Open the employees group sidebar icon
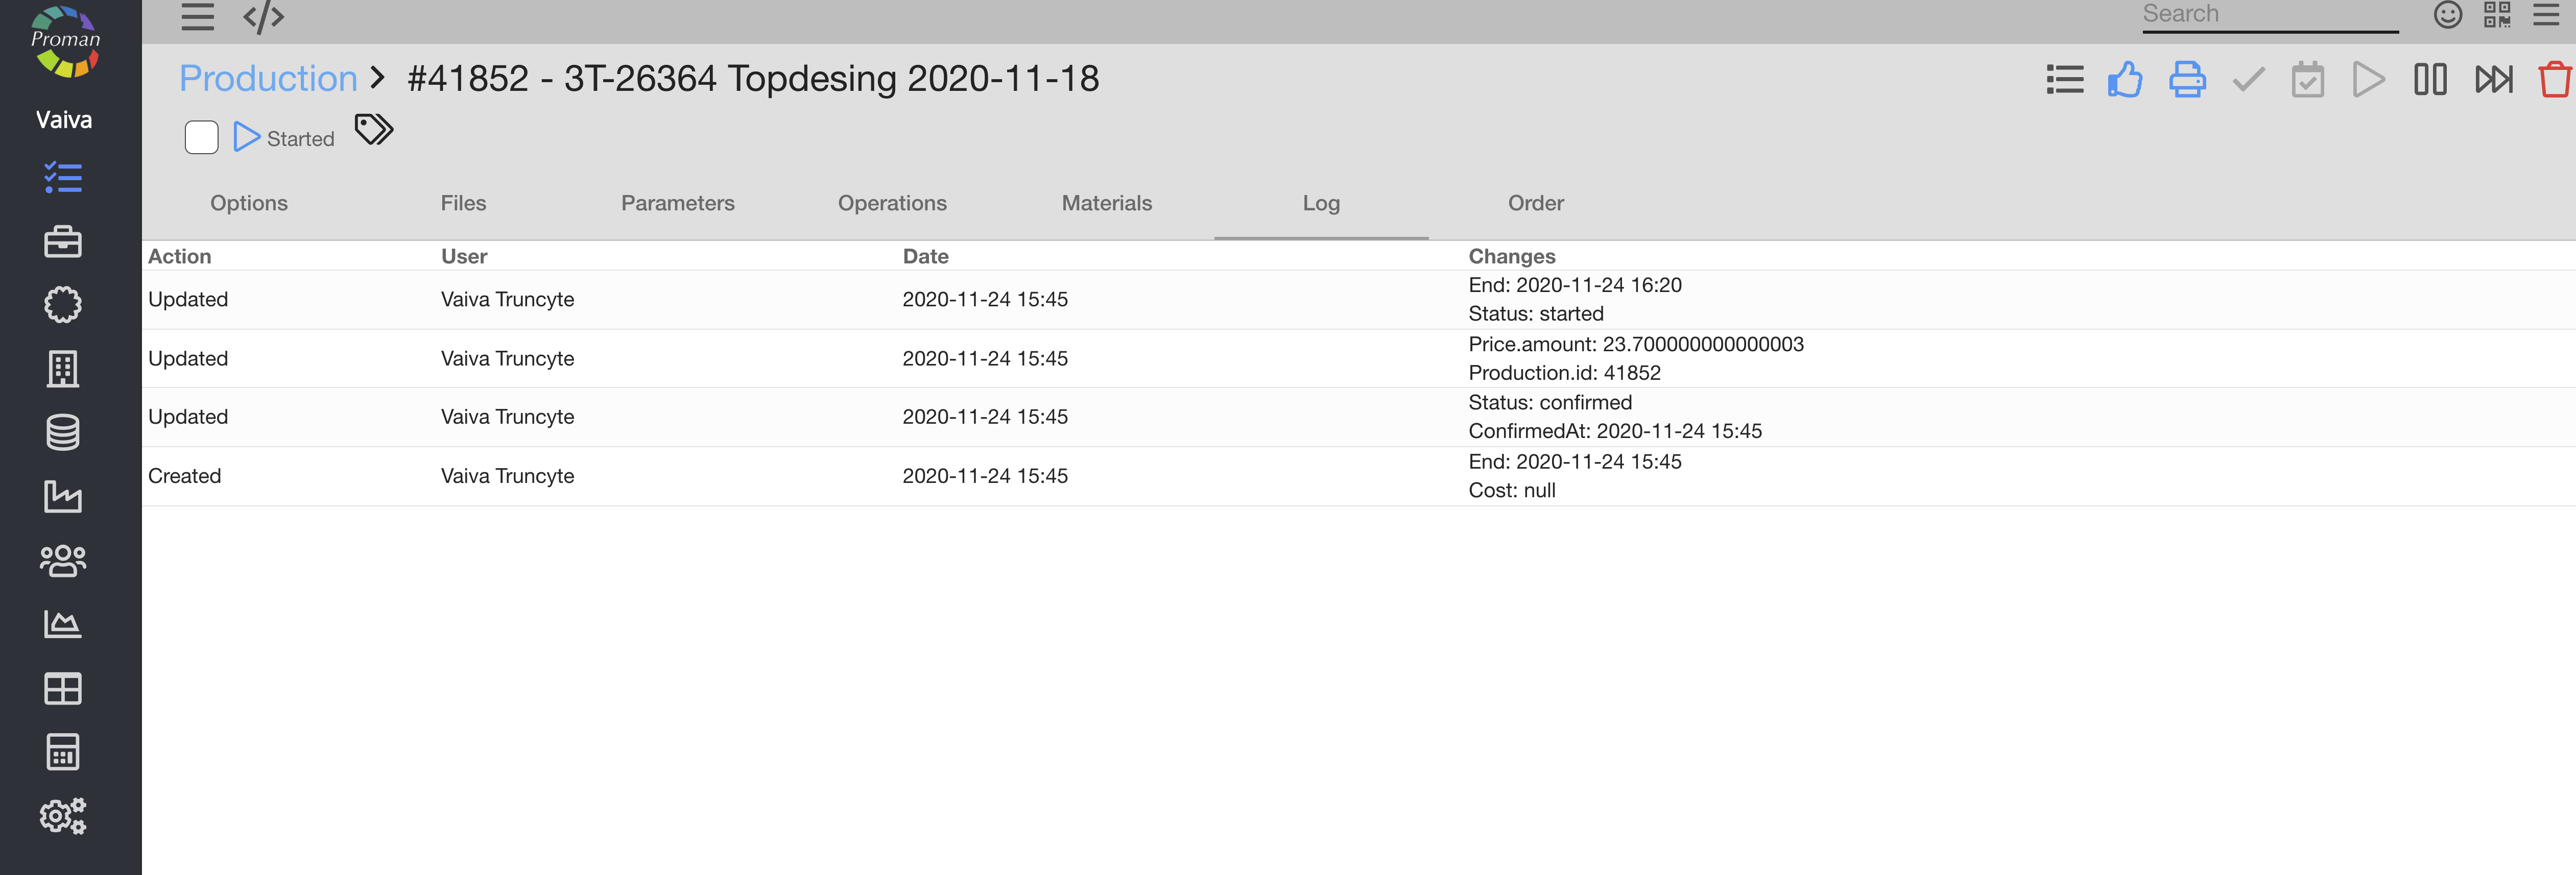2576x875 pixels. [63, 561]
